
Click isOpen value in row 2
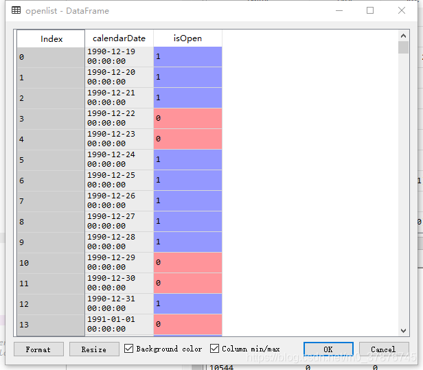click(187, 97)
